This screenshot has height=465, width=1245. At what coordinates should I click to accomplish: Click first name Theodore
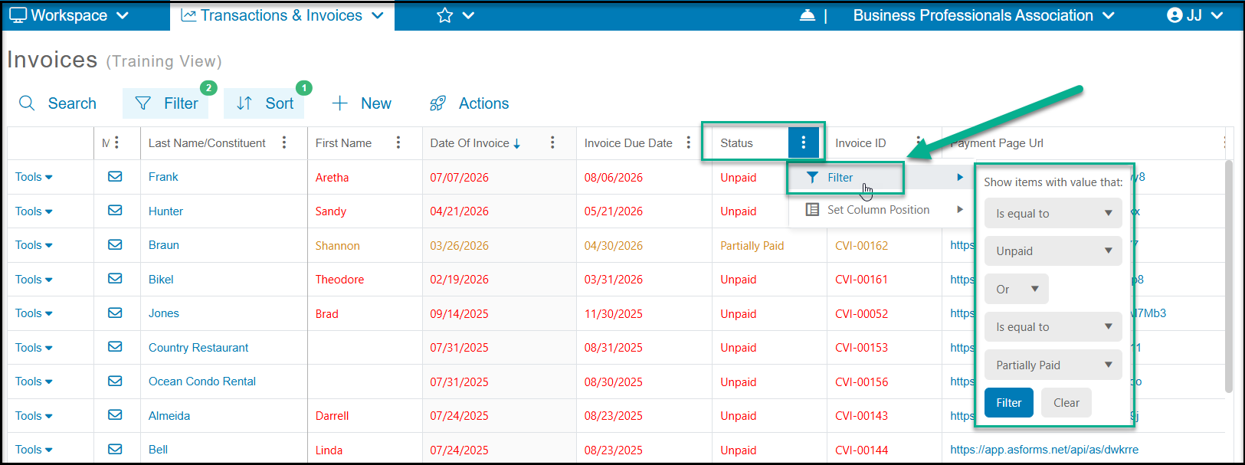click(x=339, y=280)
